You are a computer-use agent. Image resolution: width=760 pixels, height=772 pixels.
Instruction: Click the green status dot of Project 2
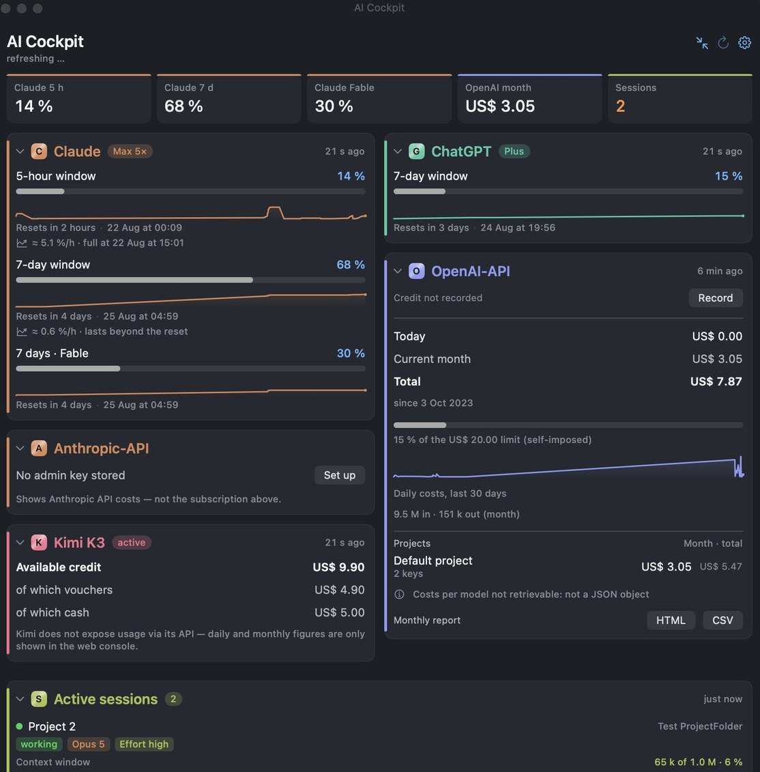coord(19,726)
